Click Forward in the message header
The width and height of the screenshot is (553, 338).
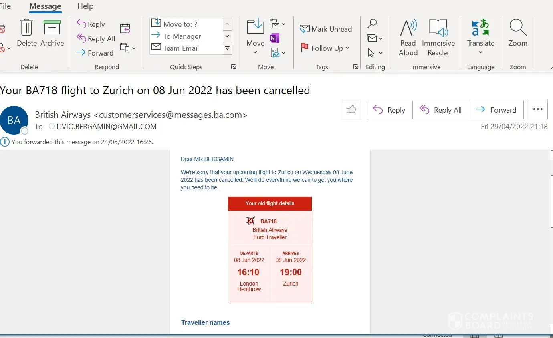[496, 110]
